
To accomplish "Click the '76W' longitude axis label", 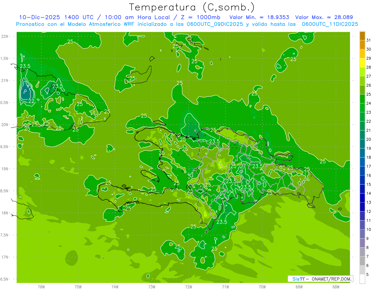I will coord(41,287).
